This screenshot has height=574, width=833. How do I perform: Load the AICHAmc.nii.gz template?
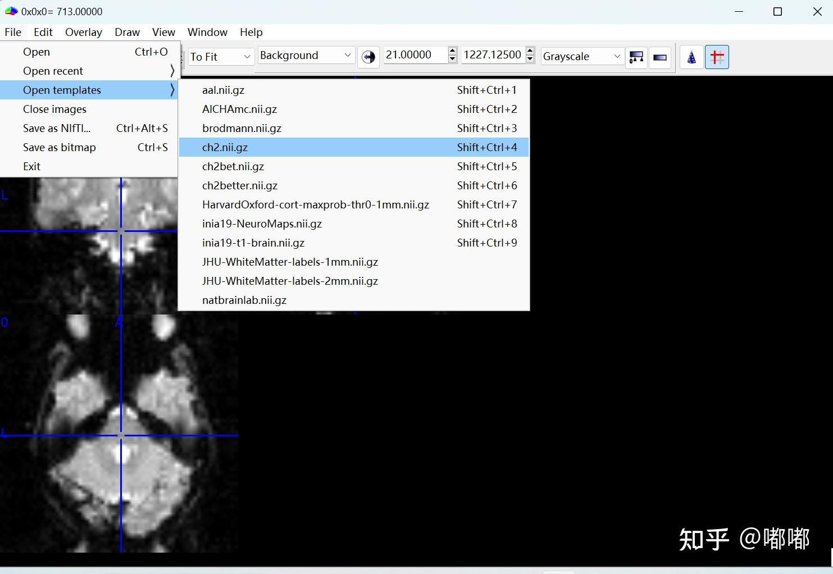pyautogui.click(x=354, y=109)
